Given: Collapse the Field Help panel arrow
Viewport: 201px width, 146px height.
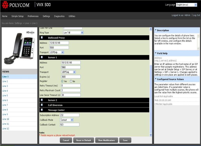Looking at the screenshot, I should [156, 53].
